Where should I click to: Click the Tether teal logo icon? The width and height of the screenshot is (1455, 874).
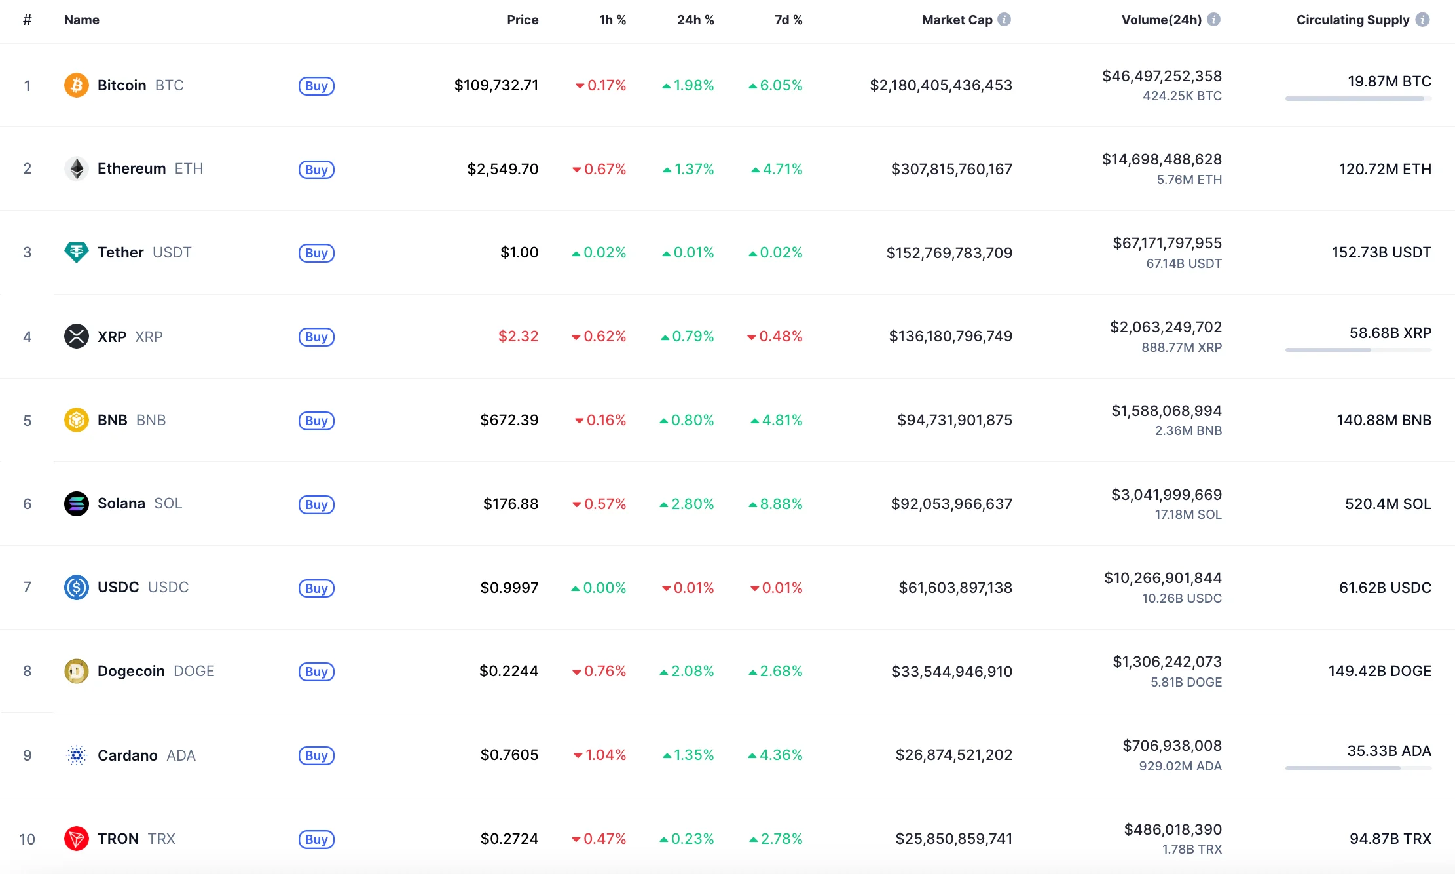click(76, 252)
